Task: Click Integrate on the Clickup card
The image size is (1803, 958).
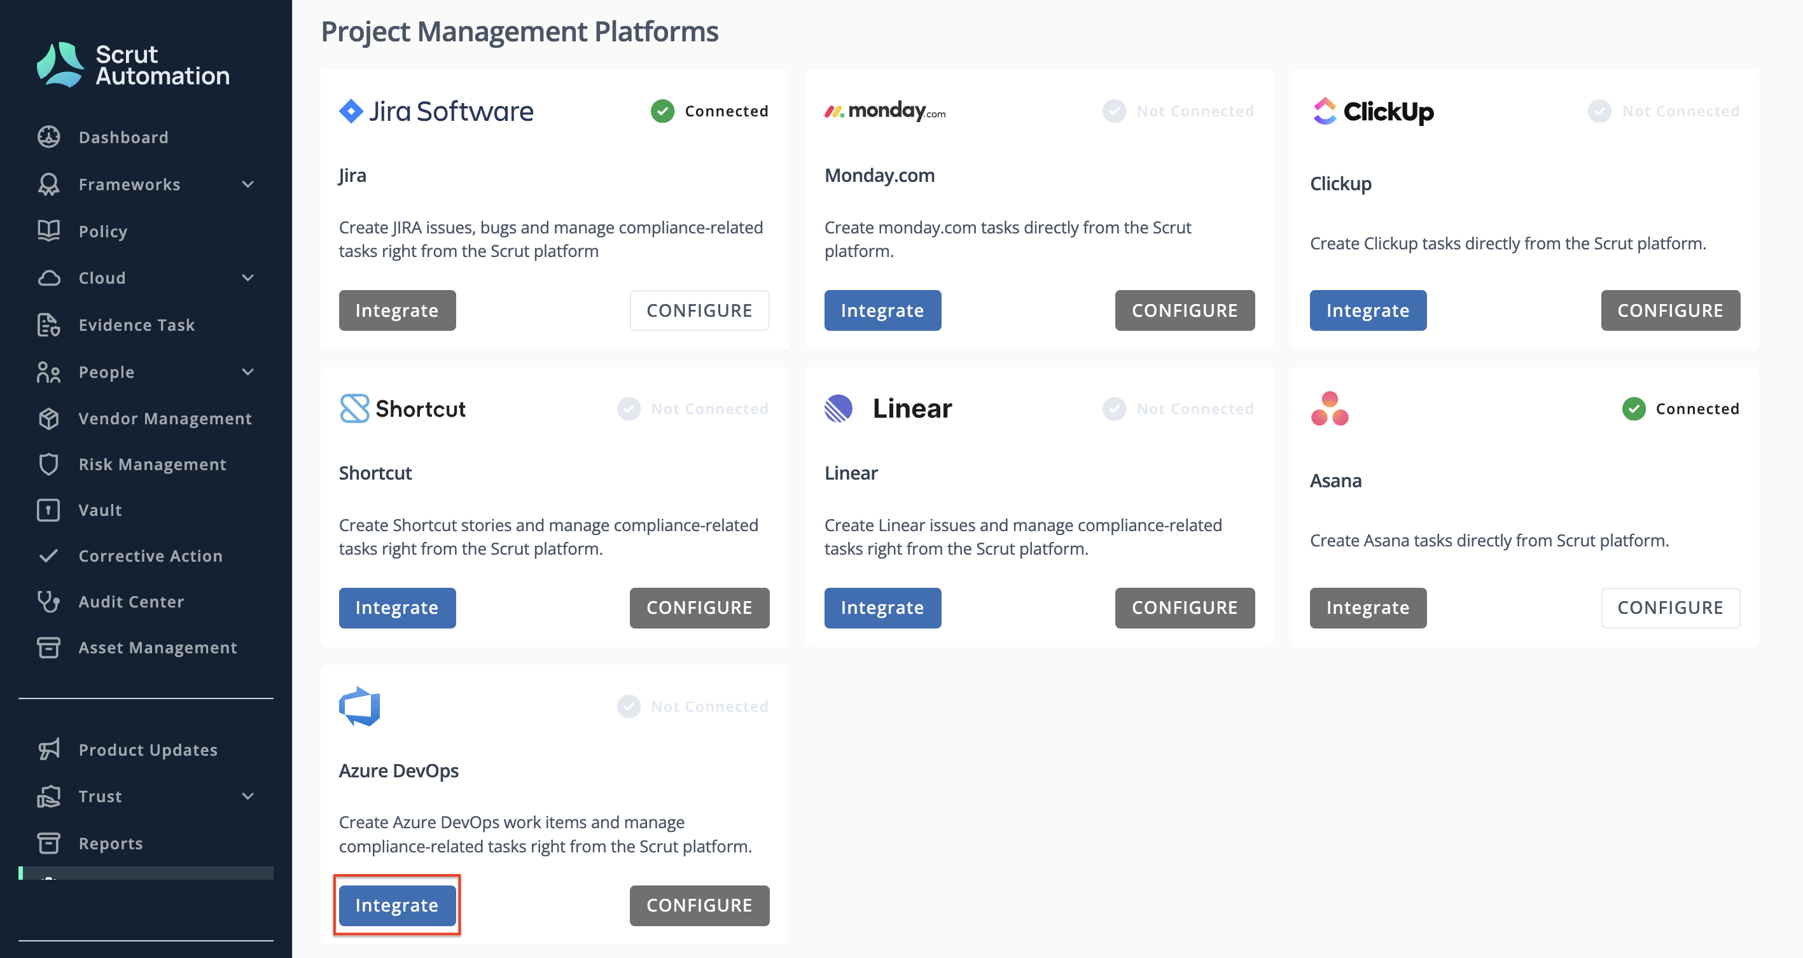Action: 1368,310
